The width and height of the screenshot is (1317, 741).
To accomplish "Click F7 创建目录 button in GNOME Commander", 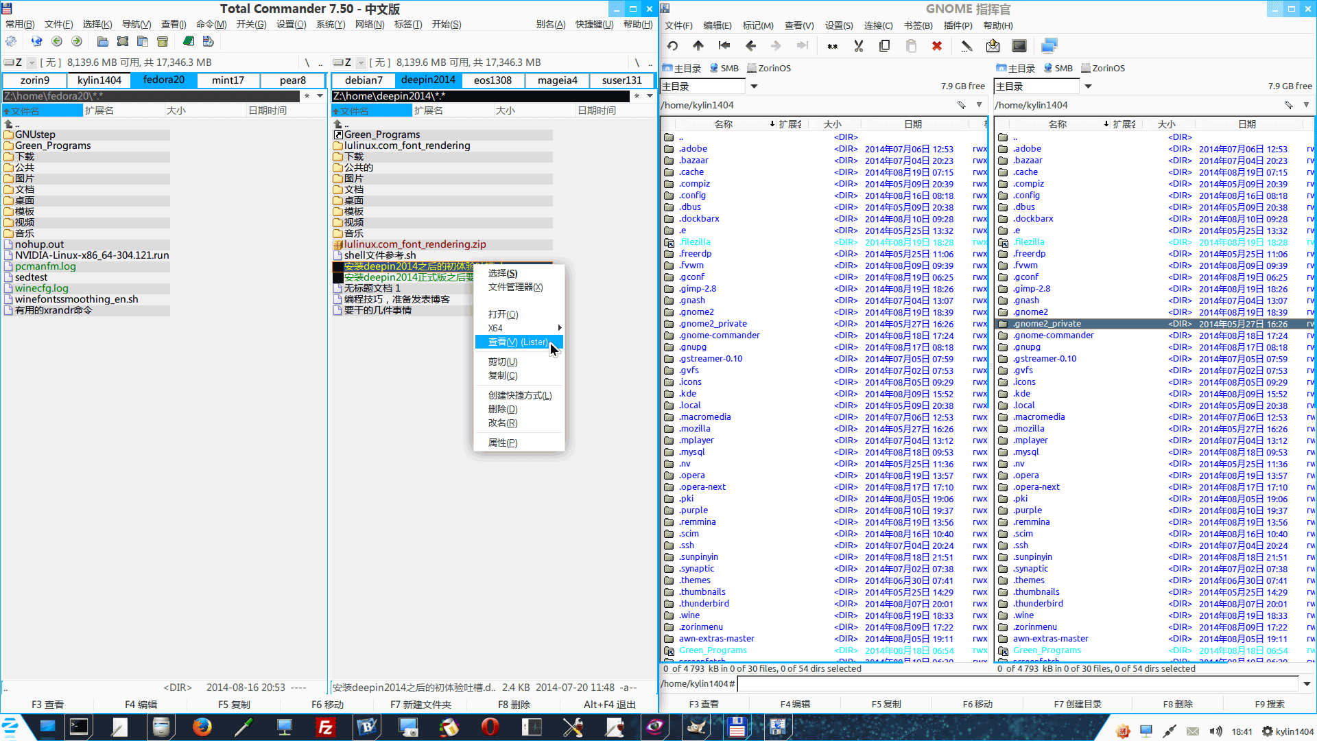I will coord(1078,704).
